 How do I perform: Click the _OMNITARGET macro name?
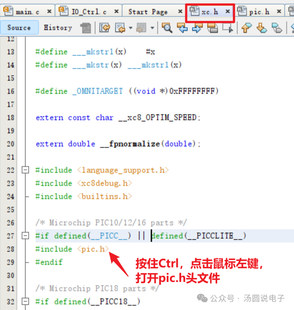[97, 91]
